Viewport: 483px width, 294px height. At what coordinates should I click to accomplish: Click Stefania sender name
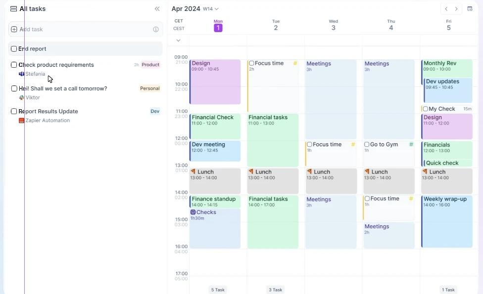(x=35, y=74)
